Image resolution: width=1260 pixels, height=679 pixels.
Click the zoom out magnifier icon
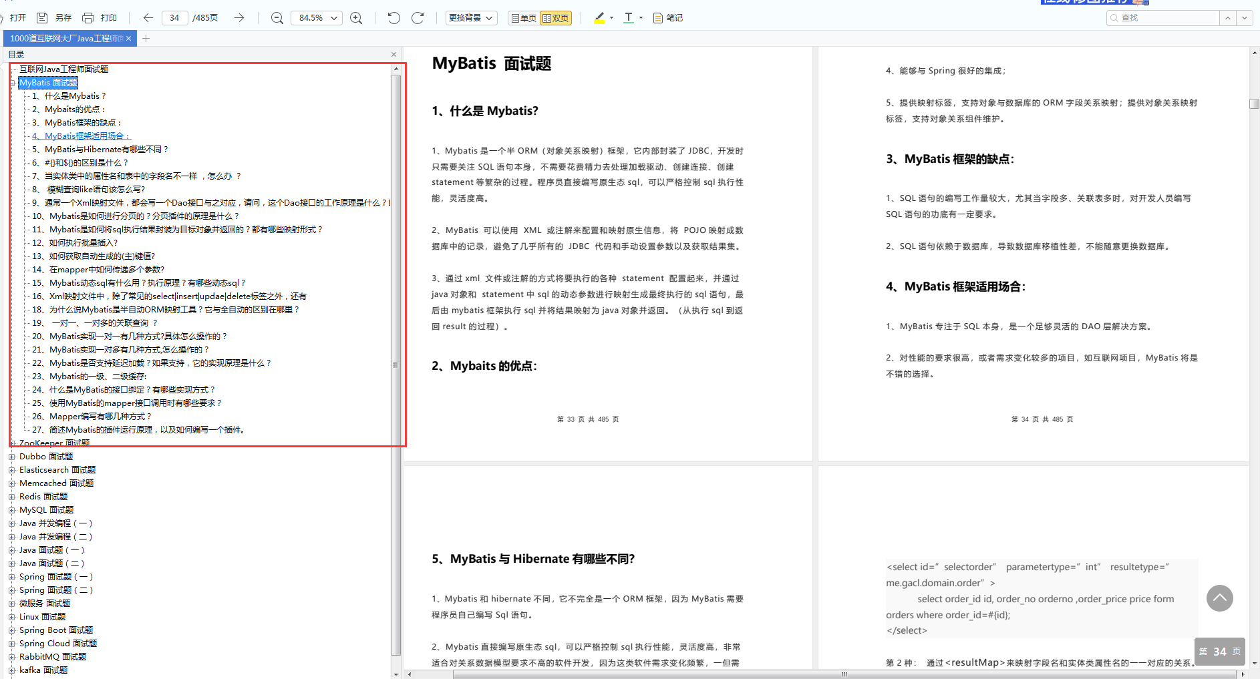277,18
